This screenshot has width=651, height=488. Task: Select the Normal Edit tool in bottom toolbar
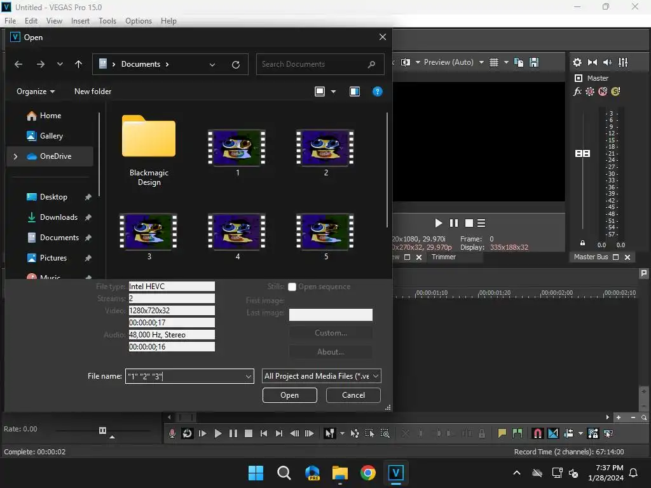point(330,433)
